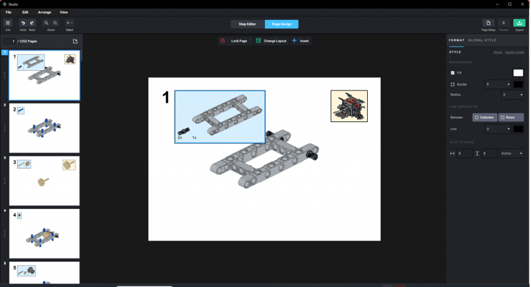
Task: Click the current page number field
Action: pos(9,41)
